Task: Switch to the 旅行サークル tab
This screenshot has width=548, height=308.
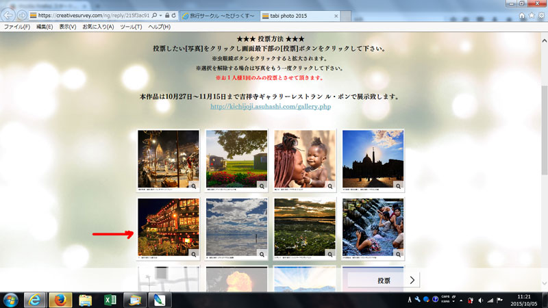Action: pos(219,16)
